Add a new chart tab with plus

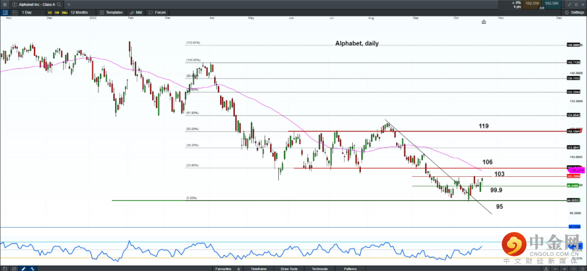tap(68, 4)
